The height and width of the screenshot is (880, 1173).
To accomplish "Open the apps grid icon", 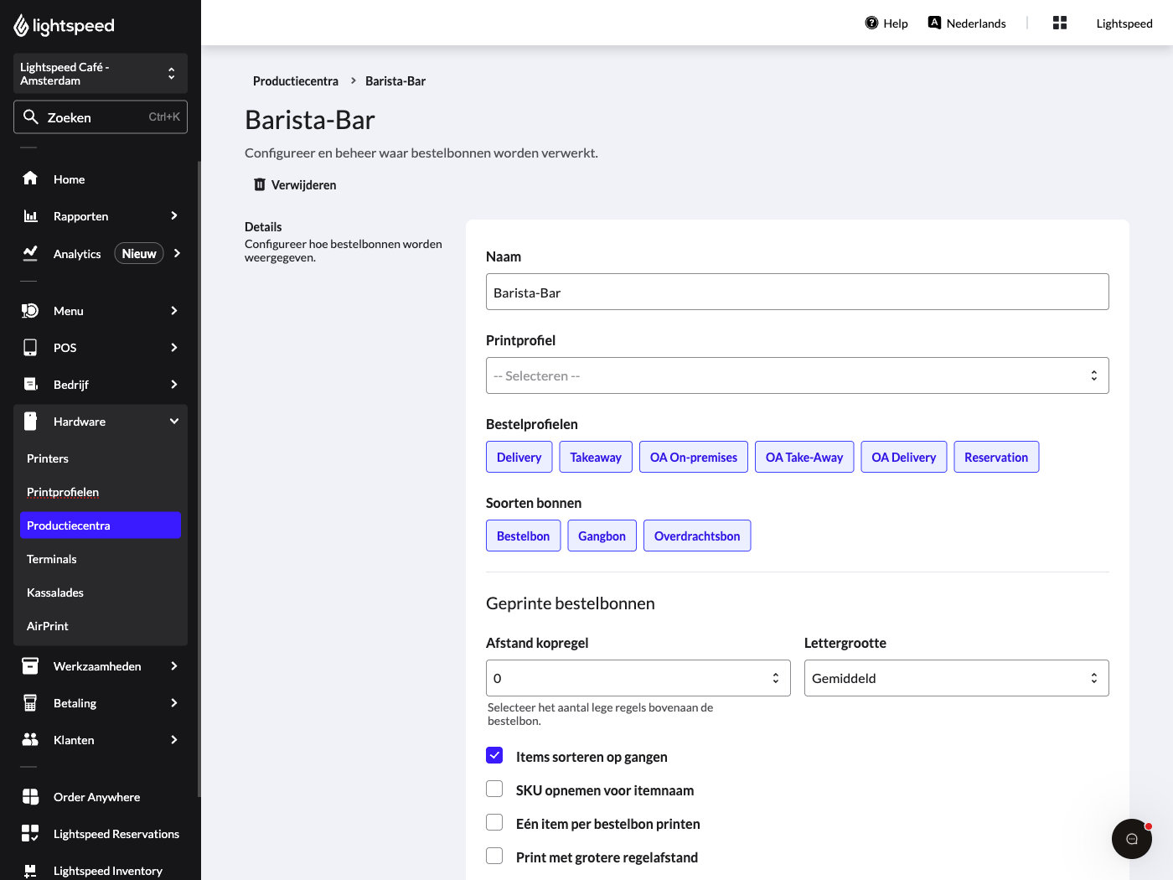I will (x=1060, y=23).
